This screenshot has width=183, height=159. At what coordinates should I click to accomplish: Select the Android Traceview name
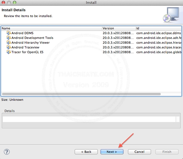[x=25, y=47]
